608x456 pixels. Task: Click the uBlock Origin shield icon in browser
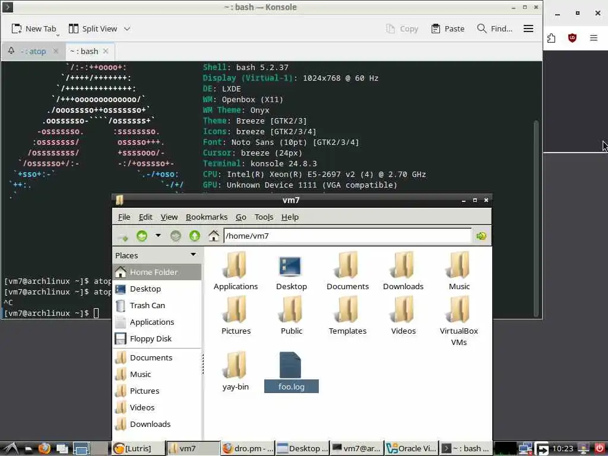pos(572,37)
